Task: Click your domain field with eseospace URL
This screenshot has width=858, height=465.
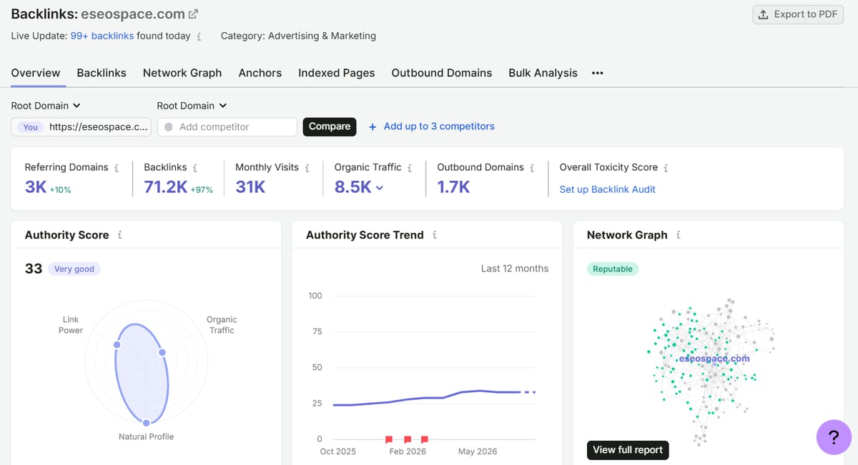Action: (x=81, y=126)
